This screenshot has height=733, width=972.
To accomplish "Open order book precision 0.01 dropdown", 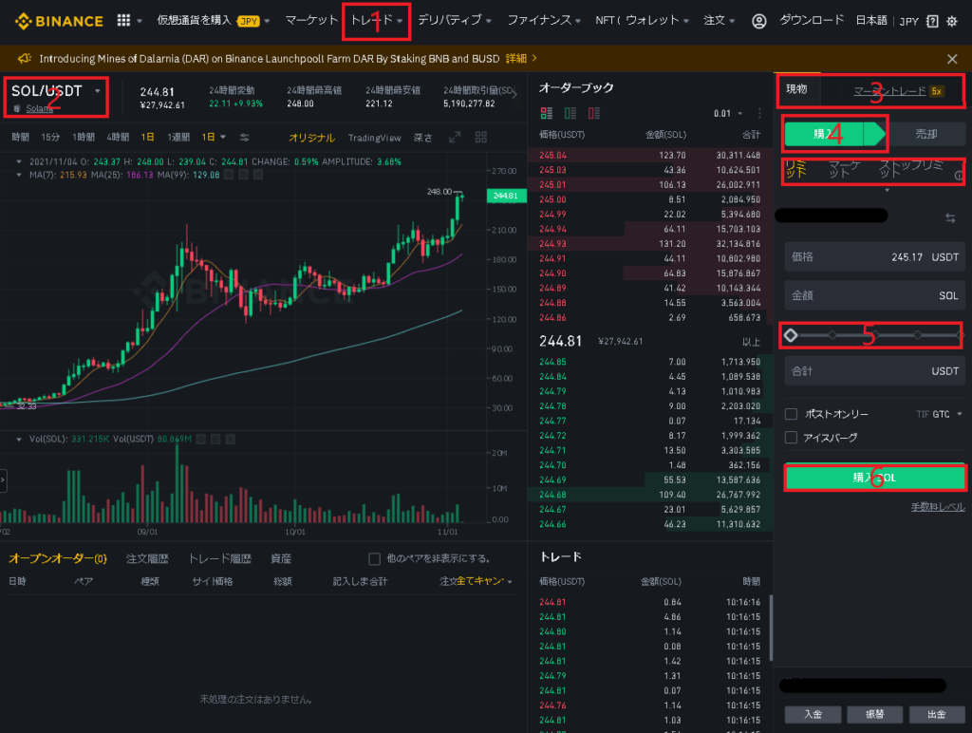I will [728, 114].
